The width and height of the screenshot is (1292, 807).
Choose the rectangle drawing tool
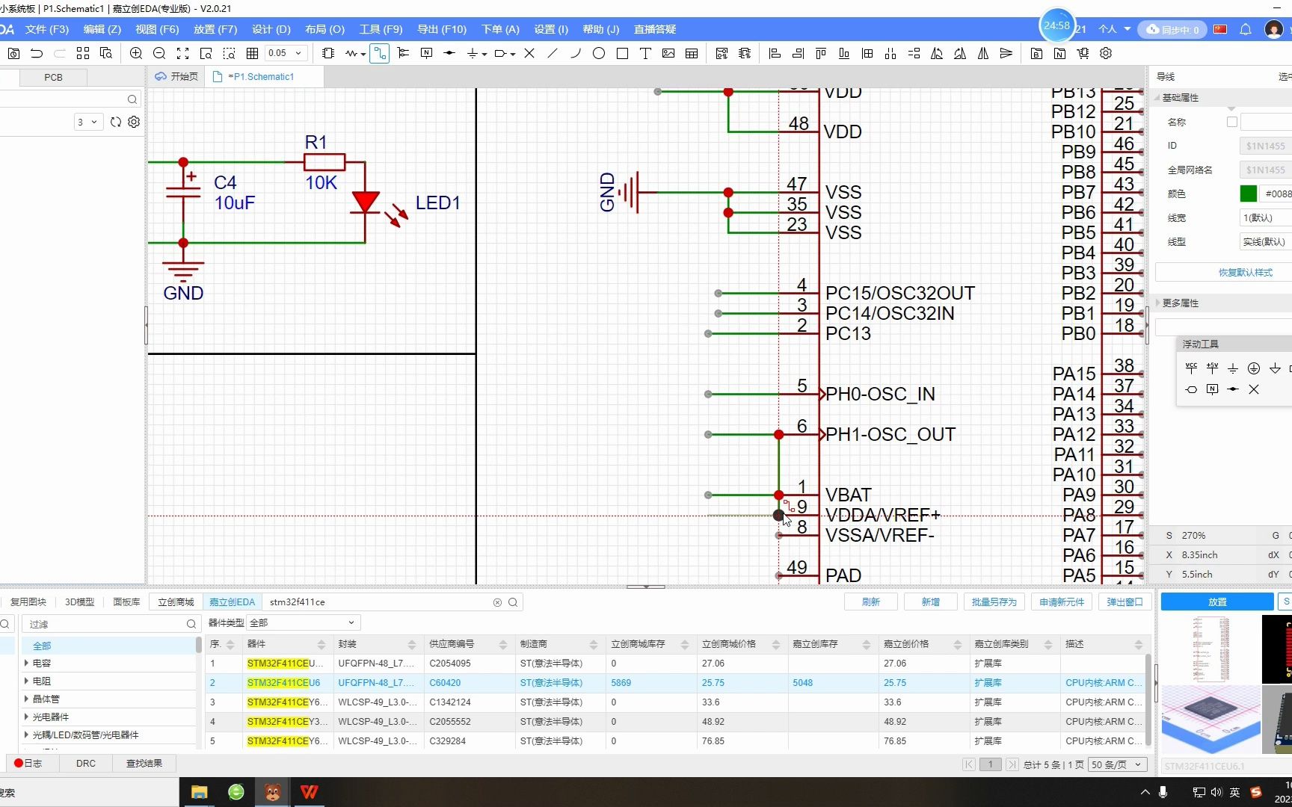click(x=622, y=53)
